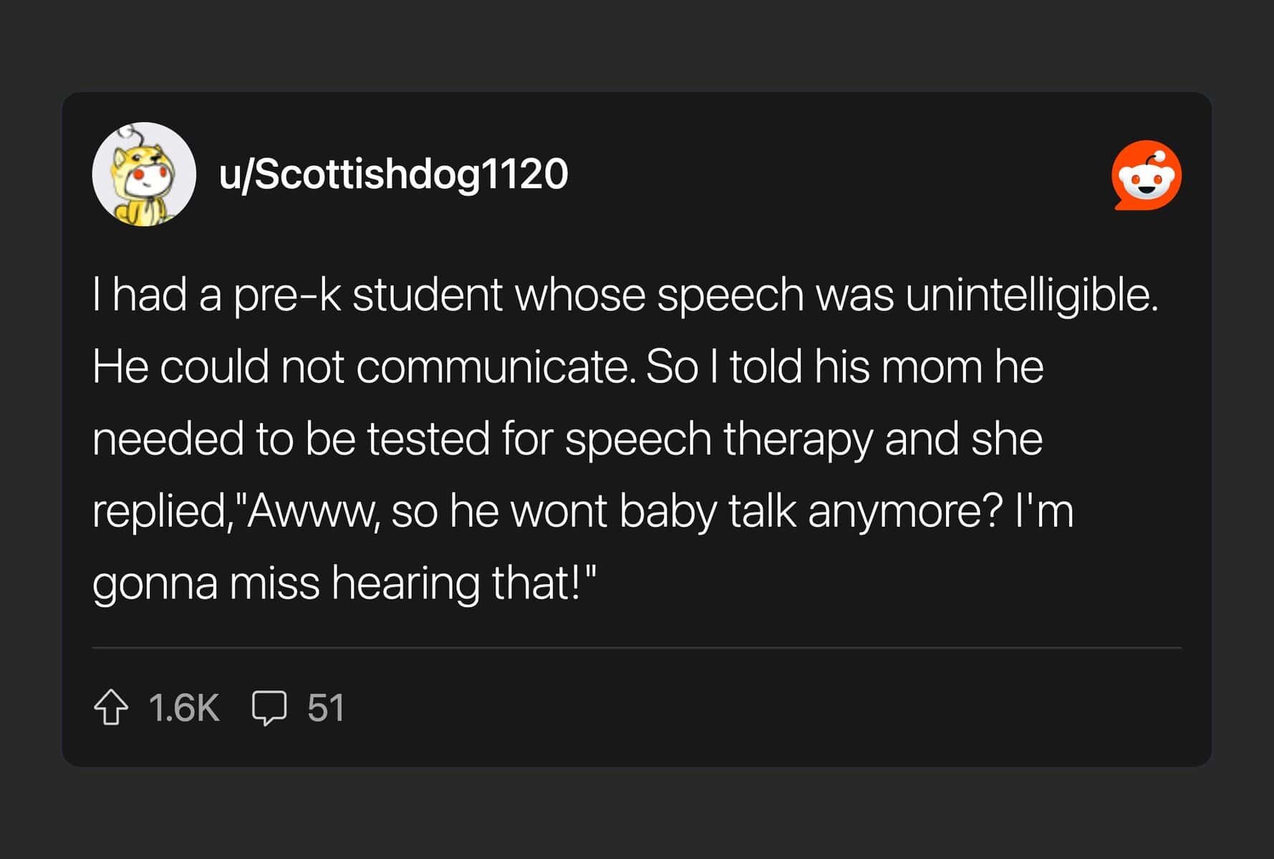The image size is (1274, 859).
Task: Click the horizontal divider above the vote counts
Action: tap(637, 648)
